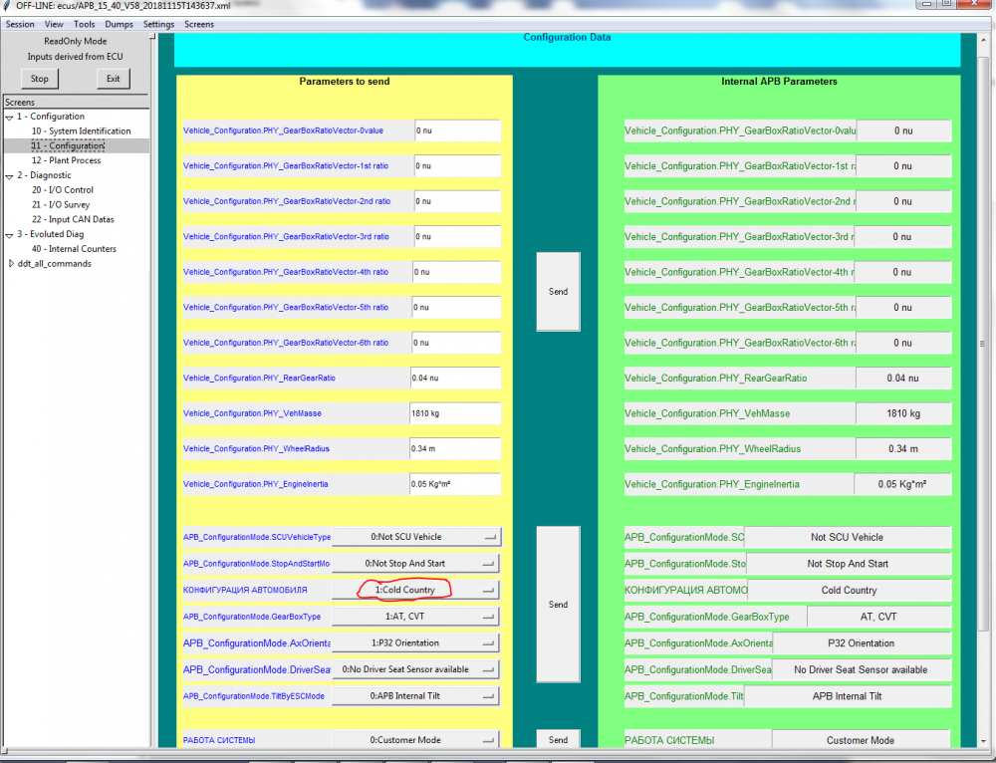Select the 40 - Internal Counters screen
The height and width of the screenshot is (763, 996).
(74, 249)
